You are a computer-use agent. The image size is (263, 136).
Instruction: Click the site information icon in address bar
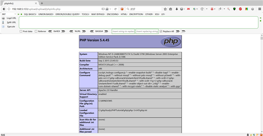pyautogui.click(x=9, y=9)
